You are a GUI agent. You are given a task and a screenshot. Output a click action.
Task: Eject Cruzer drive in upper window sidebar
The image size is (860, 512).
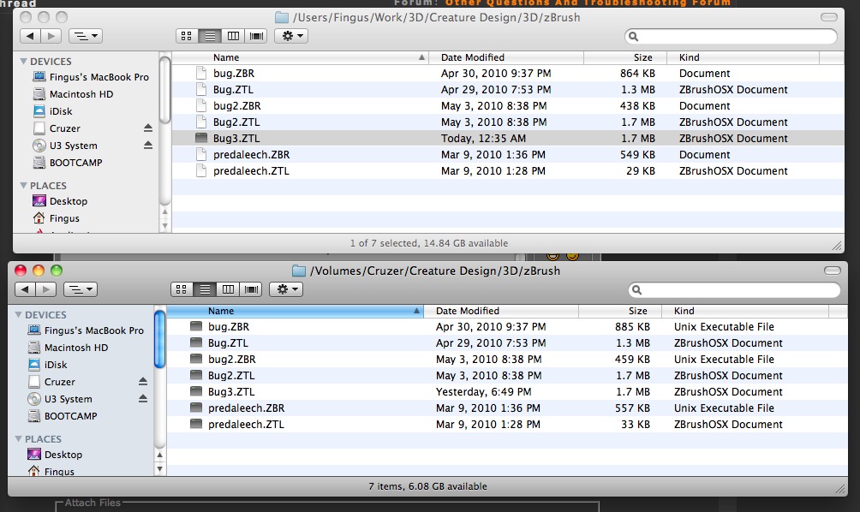pyautogui.click(x=148, y=128)
